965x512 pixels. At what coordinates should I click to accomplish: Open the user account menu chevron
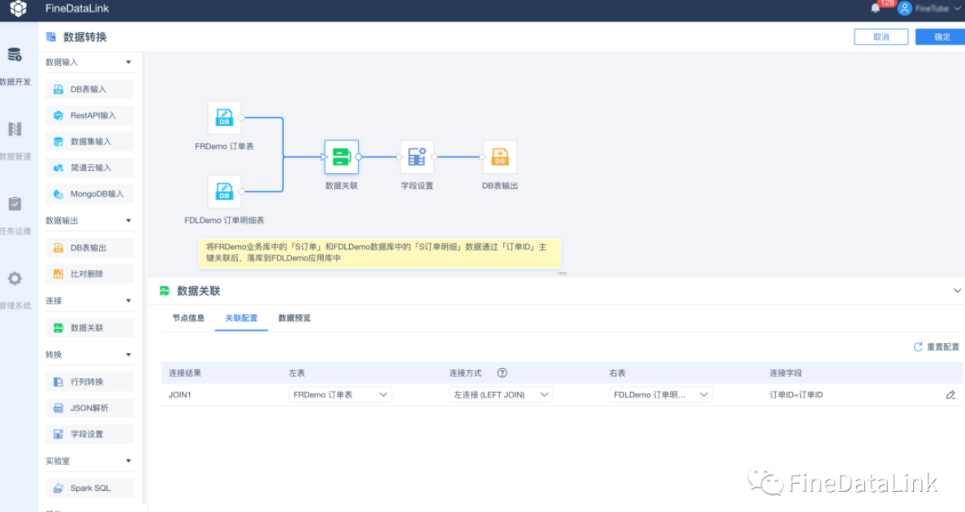pyautogui.click(x=958, y=9)
